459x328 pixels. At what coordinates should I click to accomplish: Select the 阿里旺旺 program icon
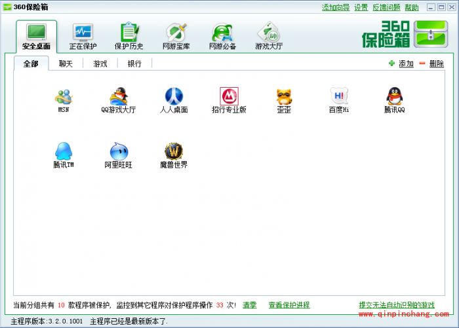pos(119,151)
